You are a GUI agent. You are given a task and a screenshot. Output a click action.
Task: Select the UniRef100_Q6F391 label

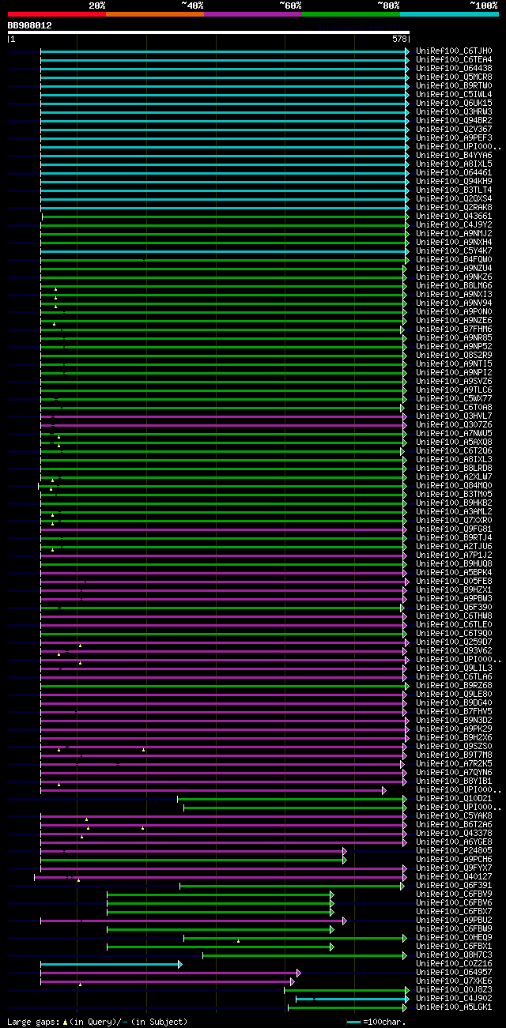[x=454, y=885]
